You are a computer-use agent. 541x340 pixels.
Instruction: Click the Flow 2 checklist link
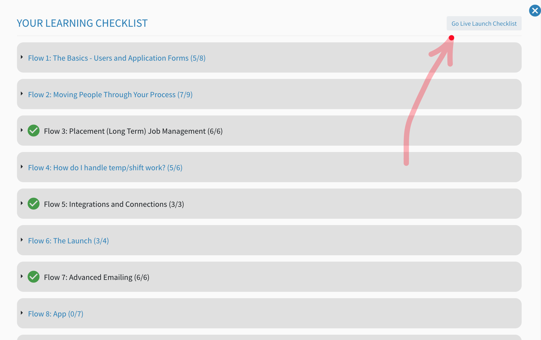[110, 94]
